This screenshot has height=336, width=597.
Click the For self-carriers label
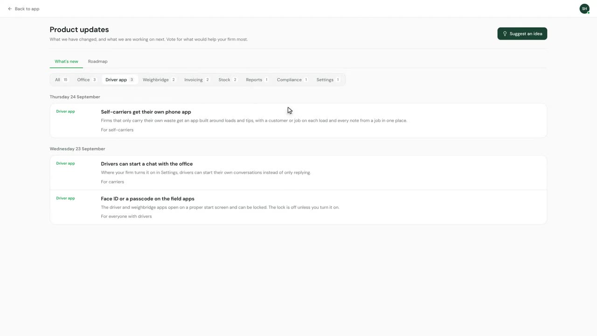coord(117,130)
